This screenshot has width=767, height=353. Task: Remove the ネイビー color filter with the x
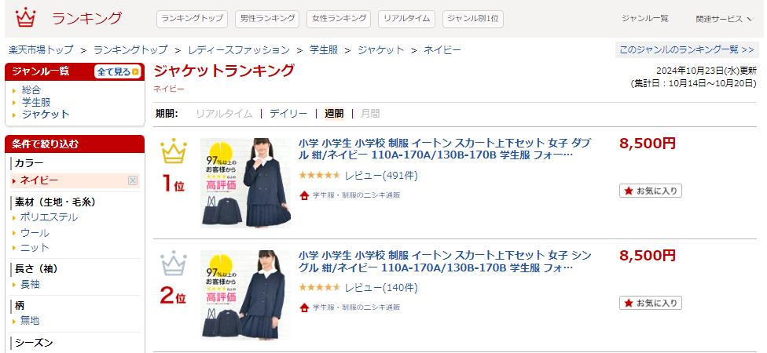[x=133, y=180]
